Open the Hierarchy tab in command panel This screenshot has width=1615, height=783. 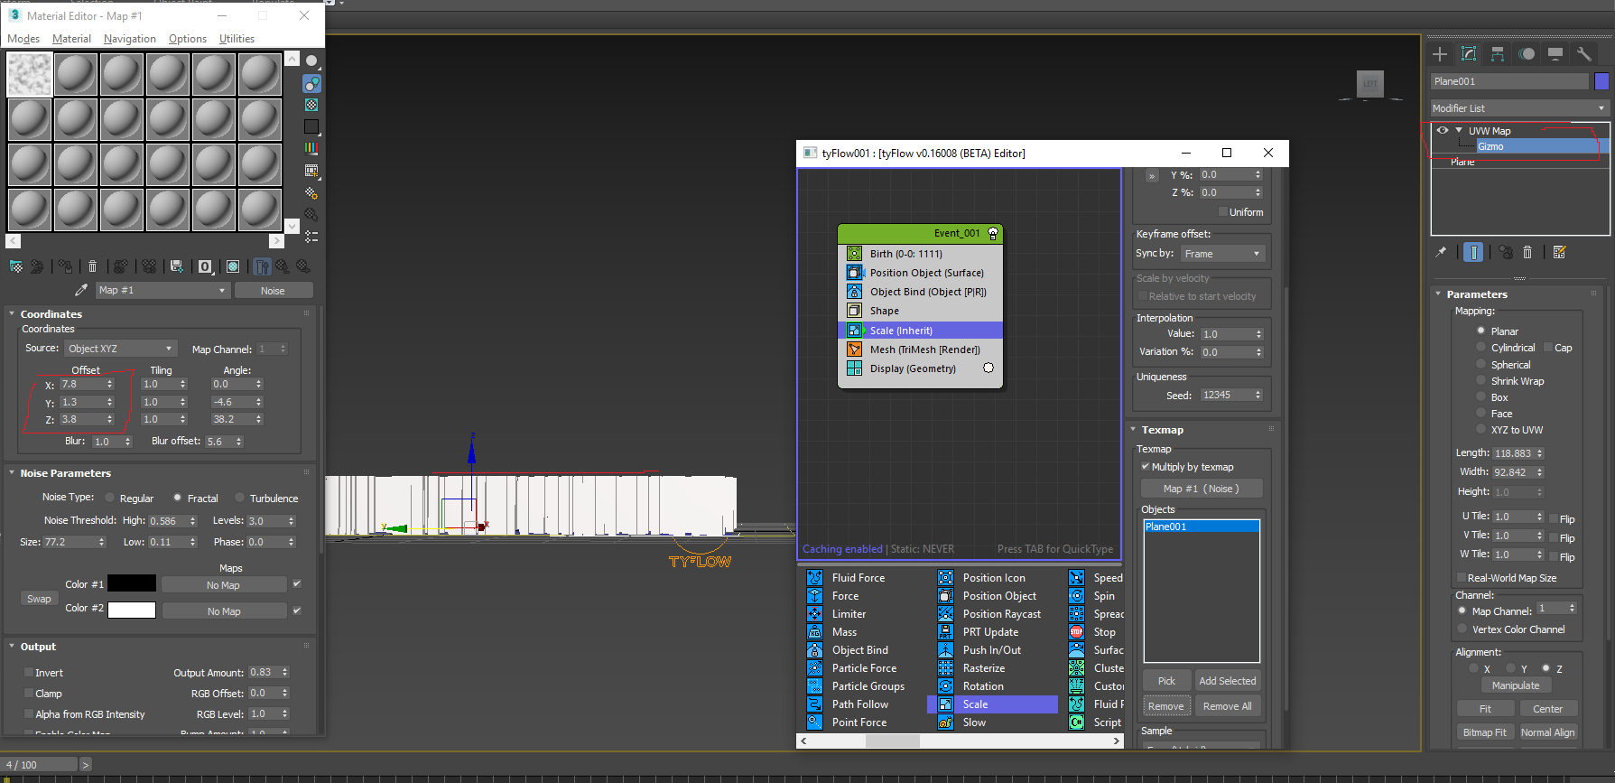coord(1498,54)
